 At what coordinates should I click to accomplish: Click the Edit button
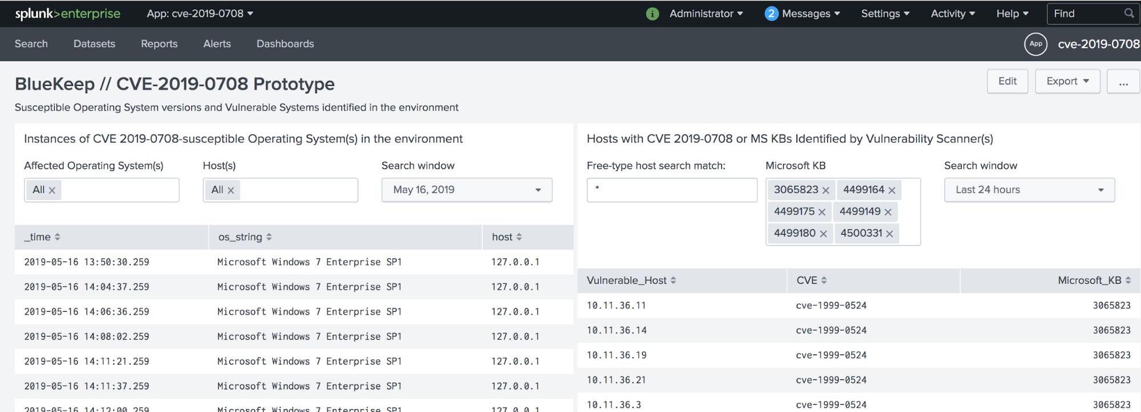point(1007,81)
